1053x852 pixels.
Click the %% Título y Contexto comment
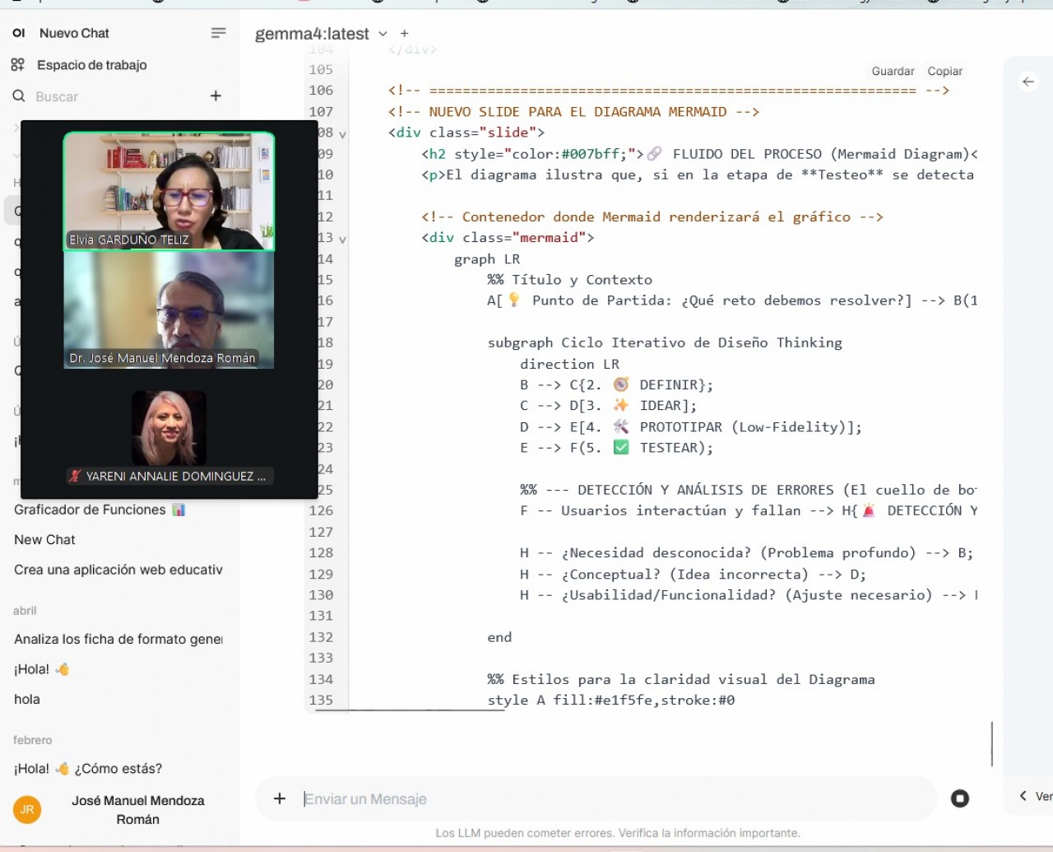pos(569,280)
